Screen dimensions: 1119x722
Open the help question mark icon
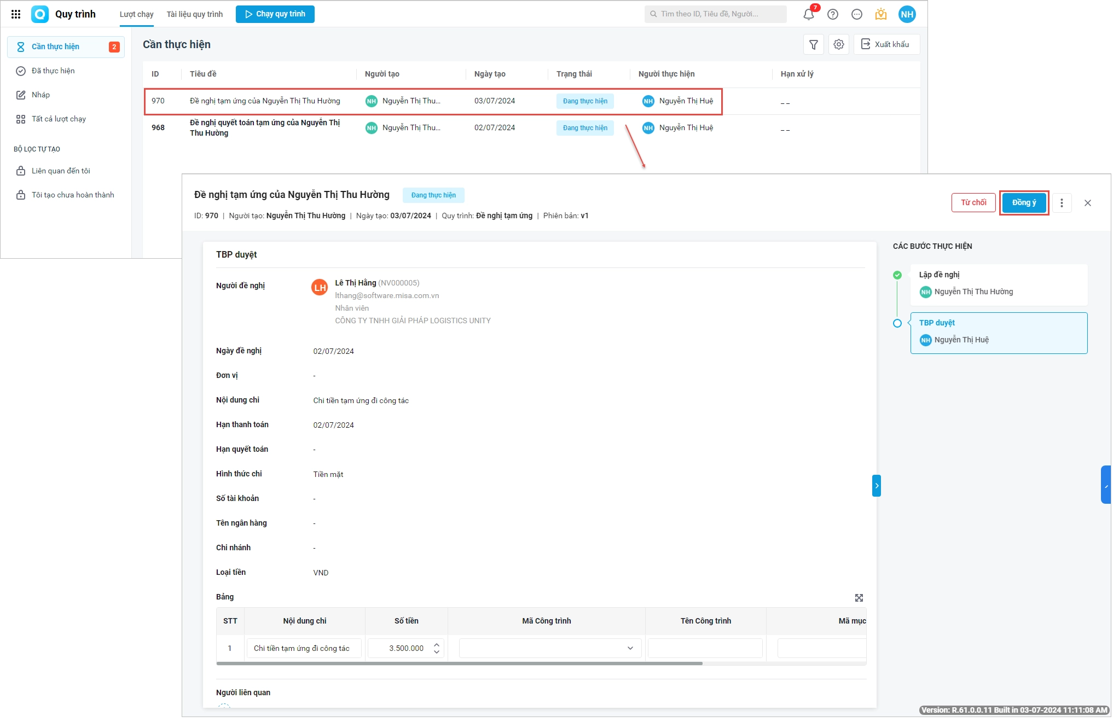[x=833, y=14]
